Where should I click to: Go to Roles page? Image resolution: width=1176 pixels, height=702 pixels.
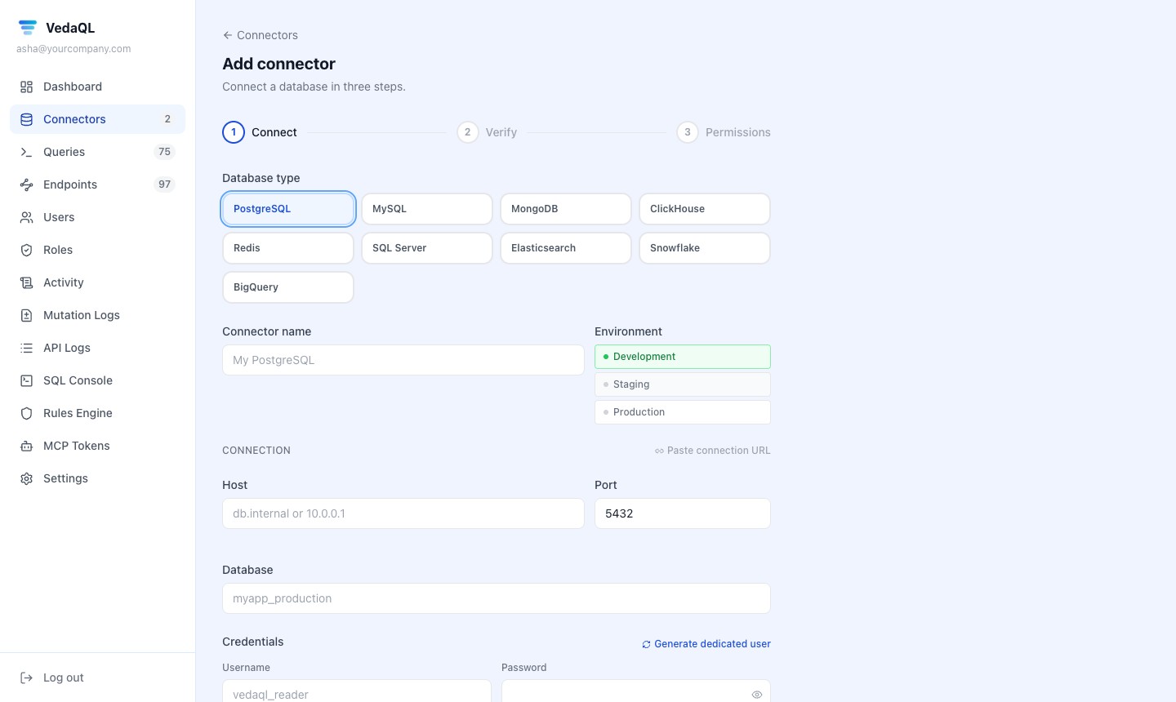[97, 250]
